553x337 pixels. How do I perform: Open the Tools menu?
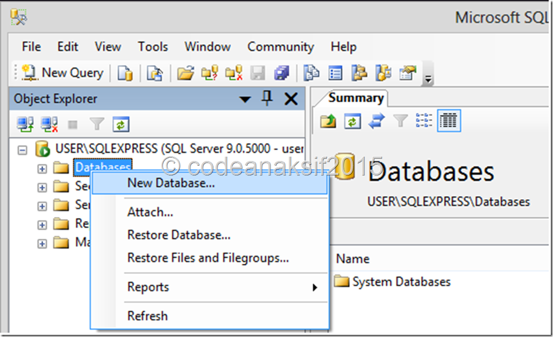[x=153, y=47]
